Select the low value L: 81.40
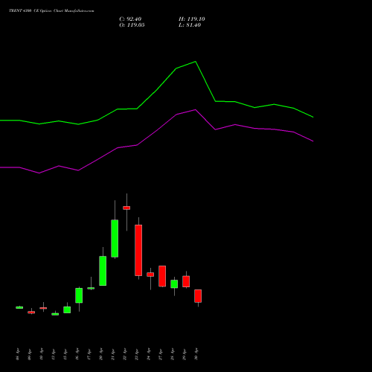Image resolution: width=372 pixels, height=372 pixels. click(x=190, y=25)
